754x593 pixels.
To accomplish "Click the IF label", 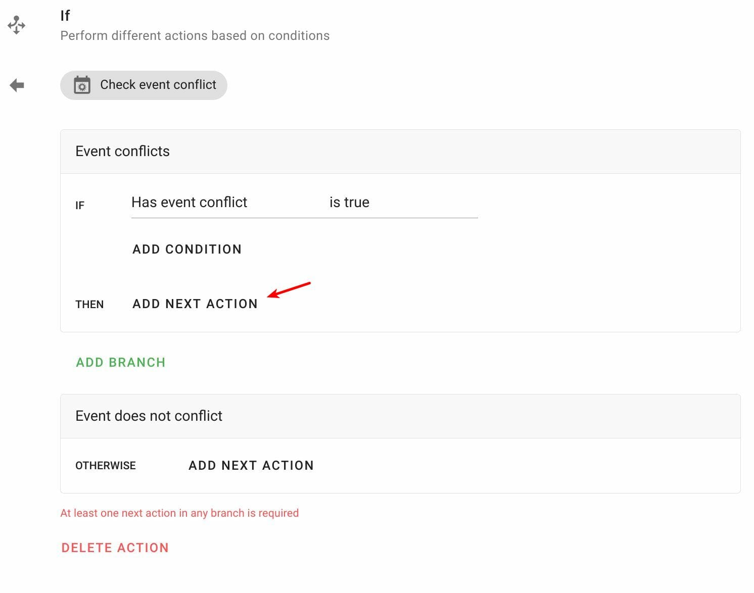I will [80, 206].
